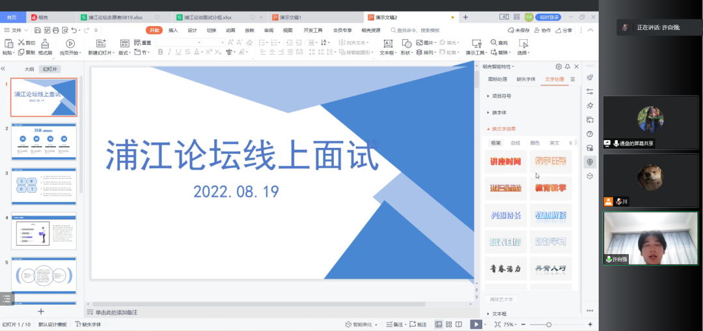Viewport: 703px width, 331px height.
Task: Open the Picture (图片) insert option
Action: 425,42
